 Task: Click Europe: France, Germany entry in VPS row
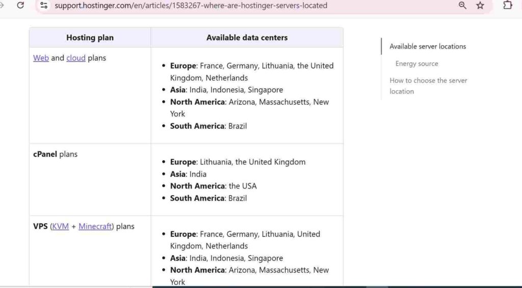coord(245,240)
